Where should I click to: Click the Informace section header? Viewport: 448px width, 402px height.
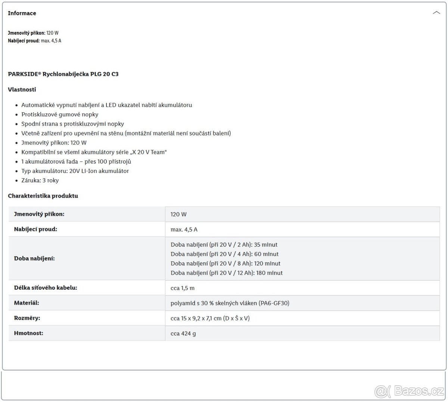[22, 13]
